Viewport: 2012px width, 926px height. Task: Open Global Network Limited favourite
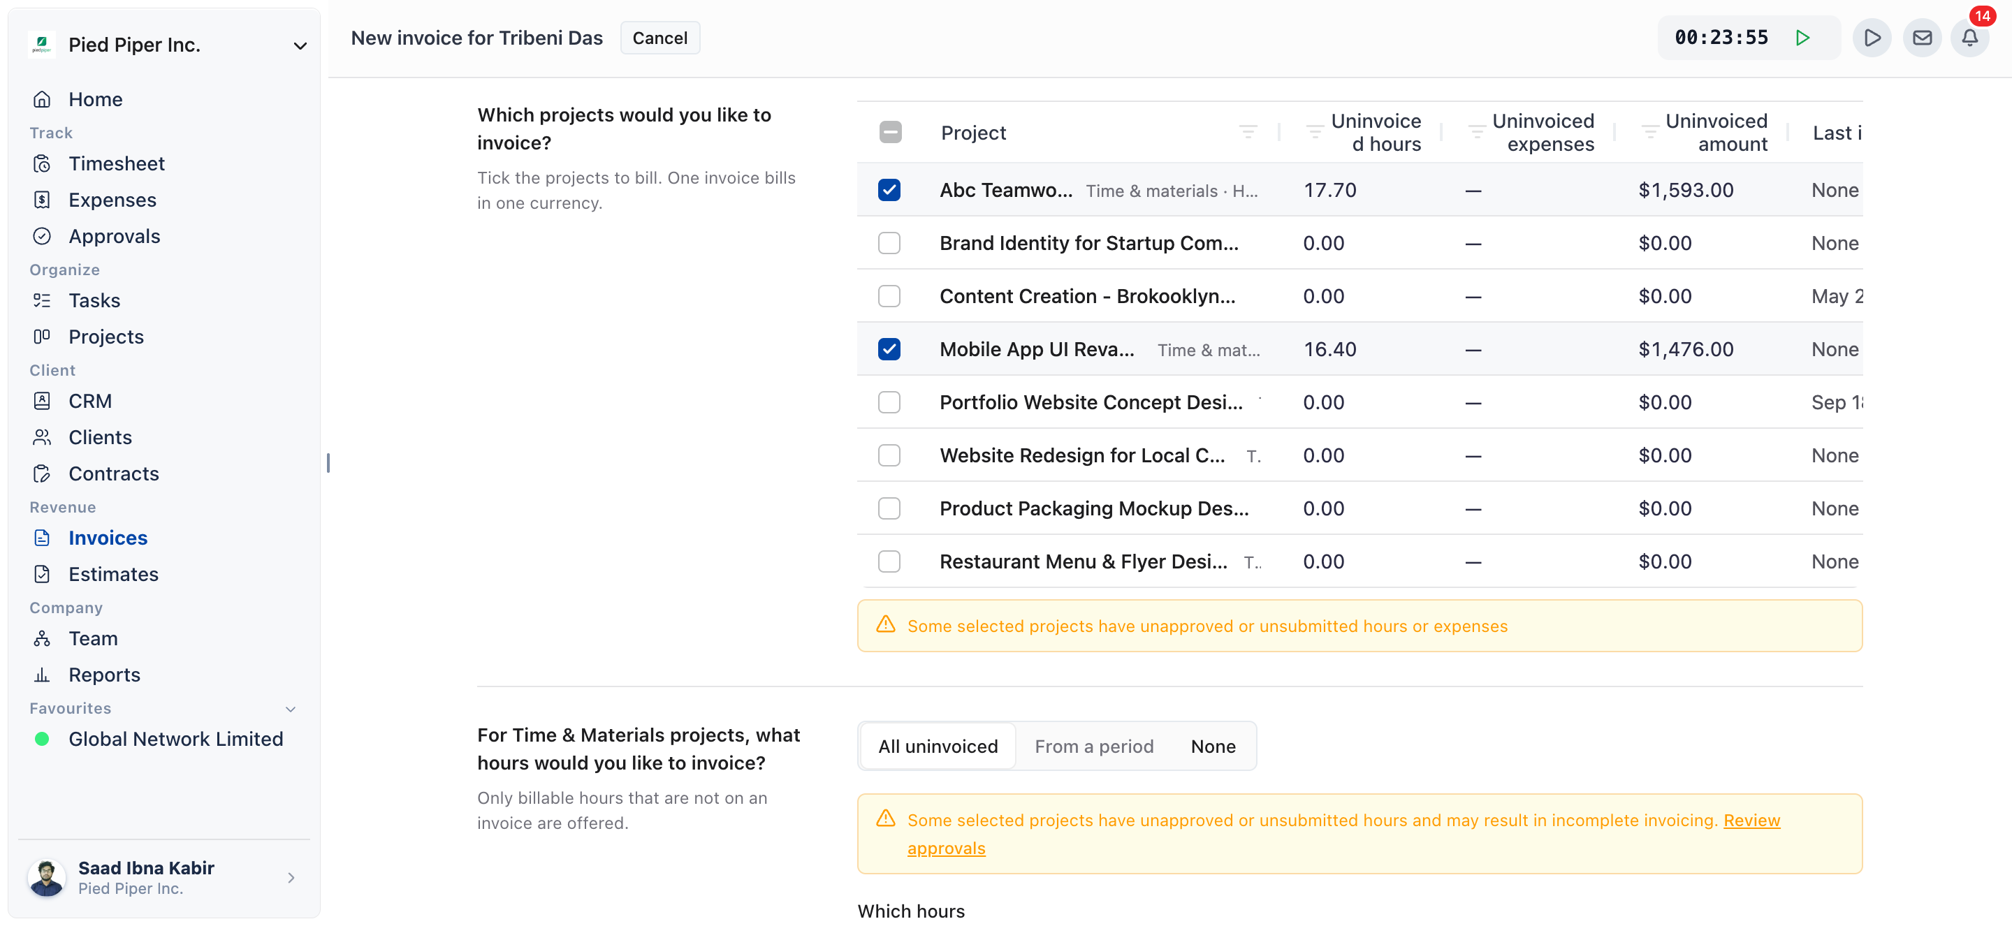tap(176, 739)
